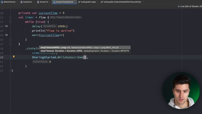Screen dimensions: 202x114
Task: Click the yellow lightbulb quick-fix icon
Action: coord(14,57)
